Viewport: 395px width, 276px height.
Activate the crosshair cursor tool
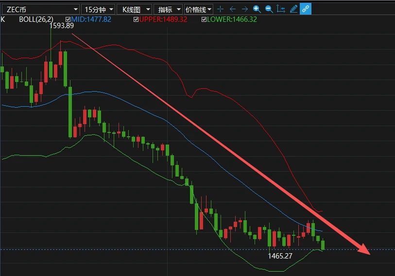(x=221, y=9)
